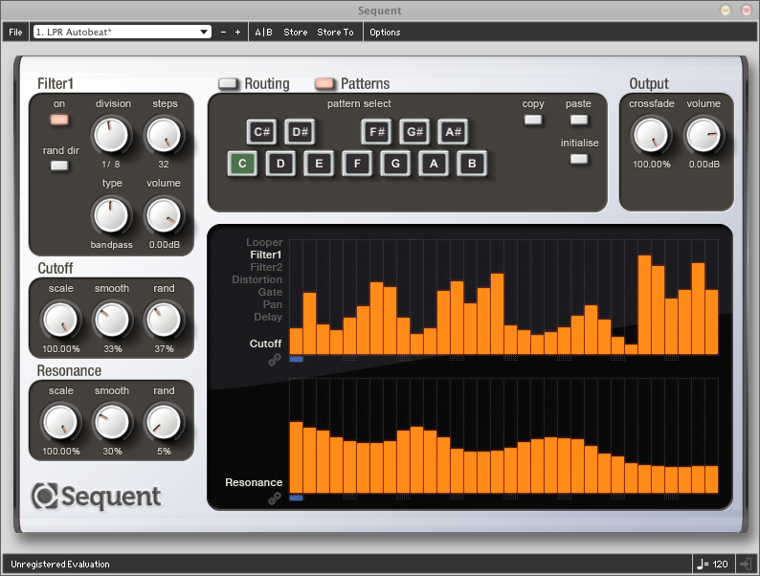Toggle the Patterns view button
Screen dimensions: 760x576
[x=324, y=84]
